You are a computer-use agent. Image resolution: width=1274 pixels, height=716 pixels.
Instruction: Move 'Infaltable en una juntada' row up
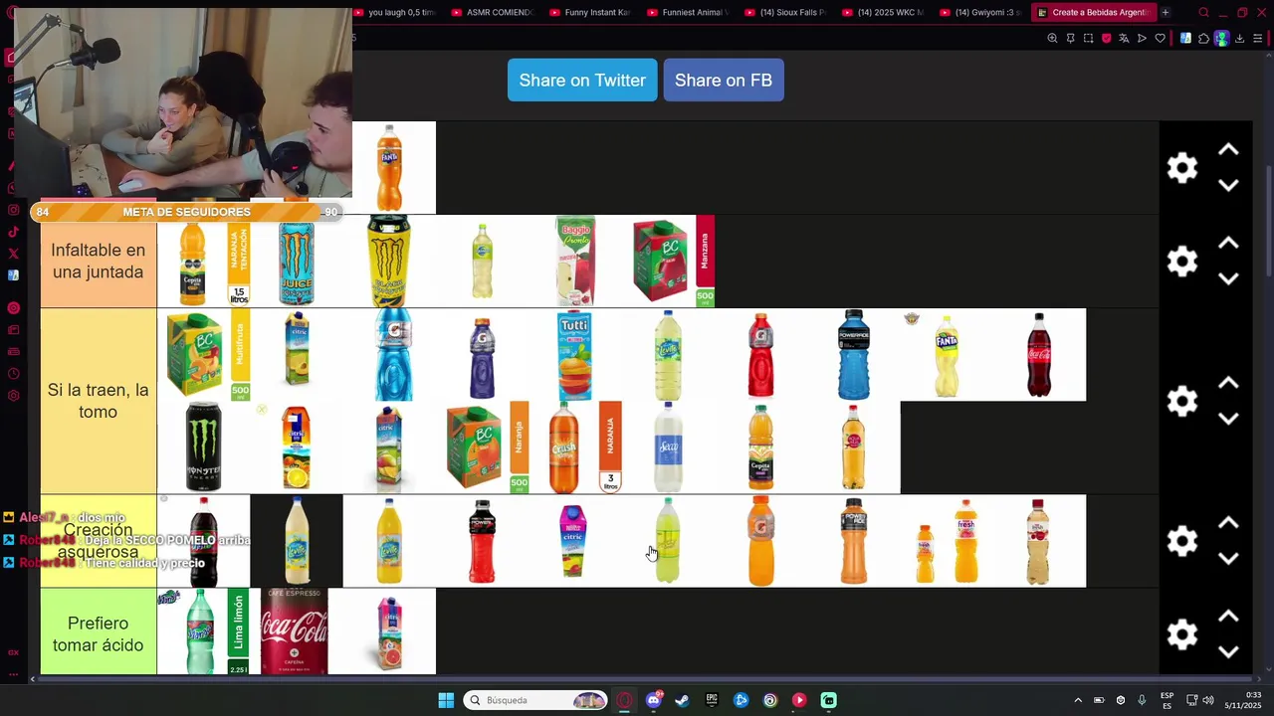(1228, 244)
